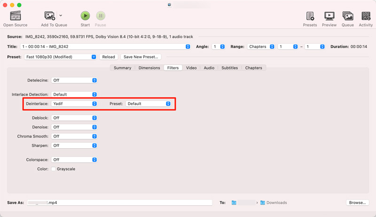Open the Denoise filter dropdown
The width and height of the screenshot is (376, 217).
click(74, 127)
